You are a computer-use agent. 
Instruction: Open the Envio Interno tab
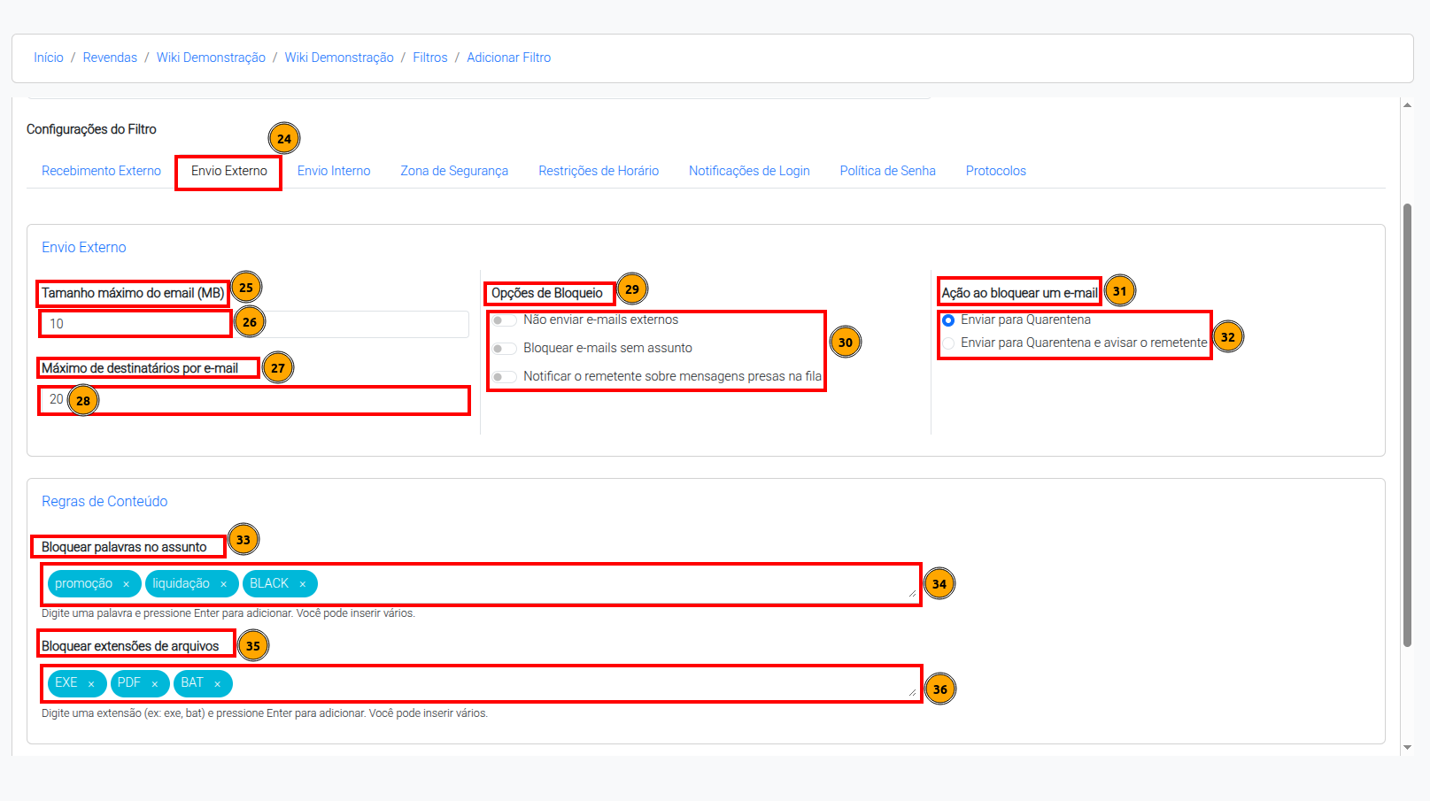click(334, 171)
